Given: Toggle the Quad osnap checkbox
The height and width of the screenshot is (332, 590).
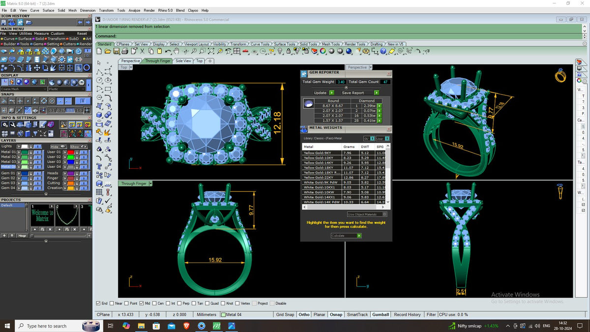Looking at the screenshot, I should (208, 303).
